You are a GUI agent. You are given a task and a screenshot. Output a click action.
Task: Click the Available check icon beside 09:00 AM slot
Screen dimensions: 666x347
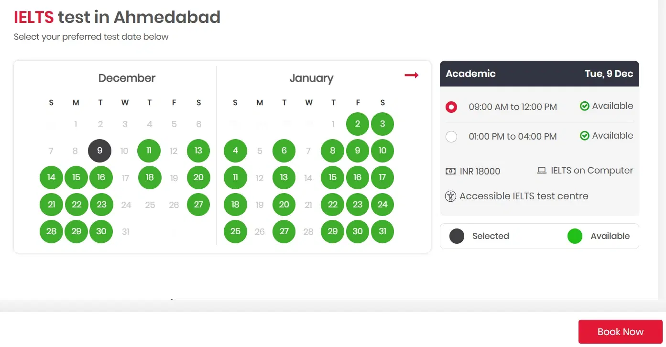click(584, 106)
